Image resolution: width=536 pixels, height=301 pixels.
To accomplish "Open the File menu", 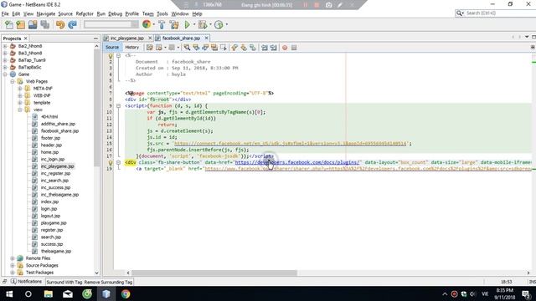I will (5, 13).
